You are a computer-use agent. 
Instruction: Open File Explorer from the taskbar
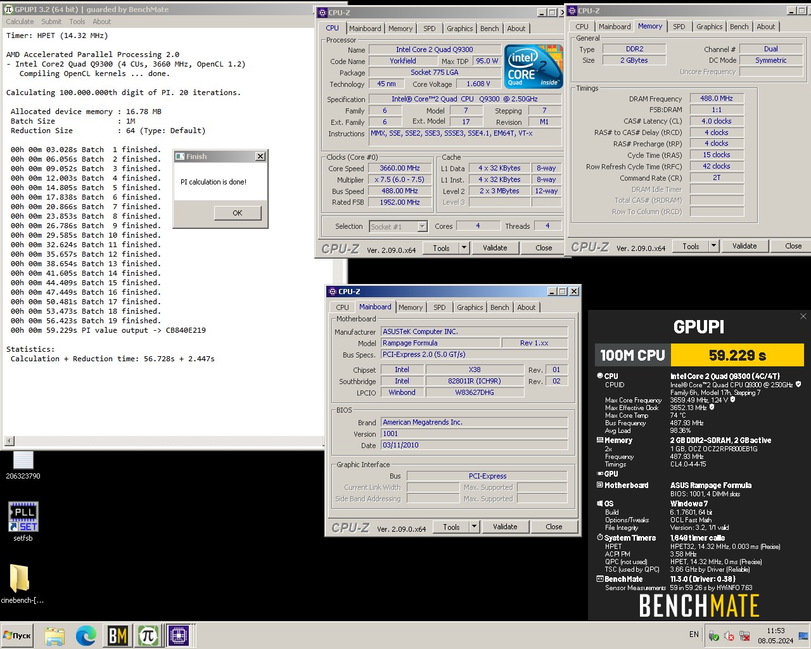(x=54, y=636)
